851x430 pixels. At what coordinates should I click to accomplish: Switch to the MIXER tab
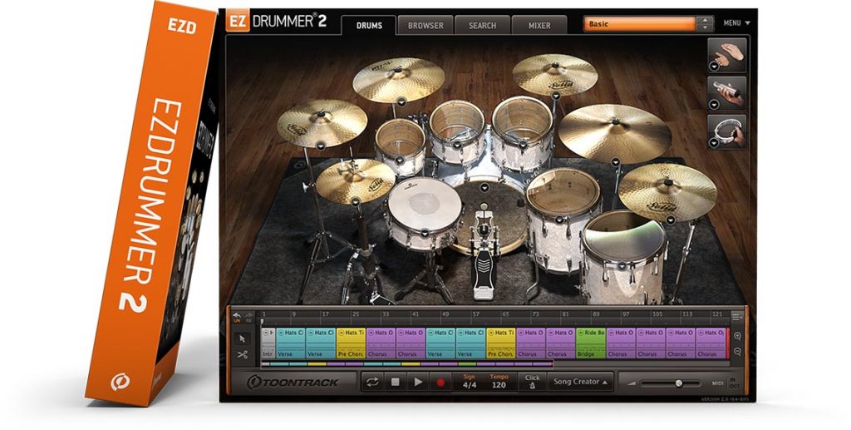539,26
